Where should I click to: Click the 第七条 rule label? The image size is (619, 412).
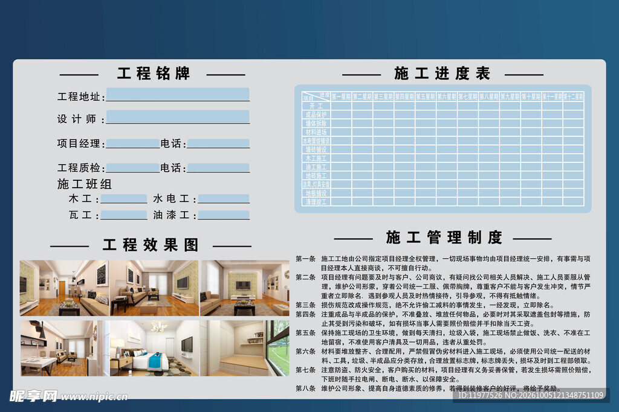[x=306, y=370]
